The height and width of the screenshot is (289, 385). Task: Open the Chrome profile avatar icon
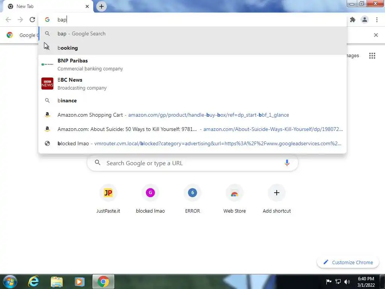(365, 20)
